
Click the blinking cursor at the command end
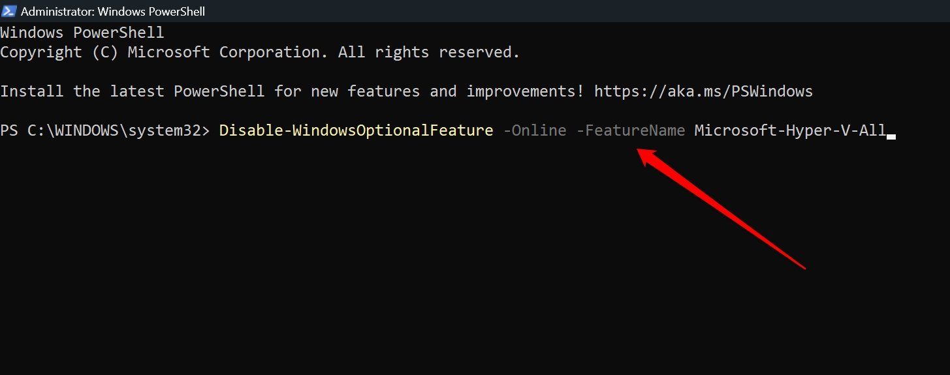tap(891, 135)
